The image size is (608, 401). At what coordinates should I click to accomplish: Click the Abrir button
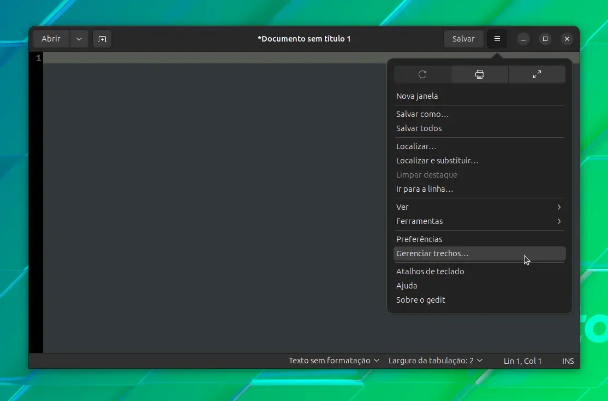(51, 39)
